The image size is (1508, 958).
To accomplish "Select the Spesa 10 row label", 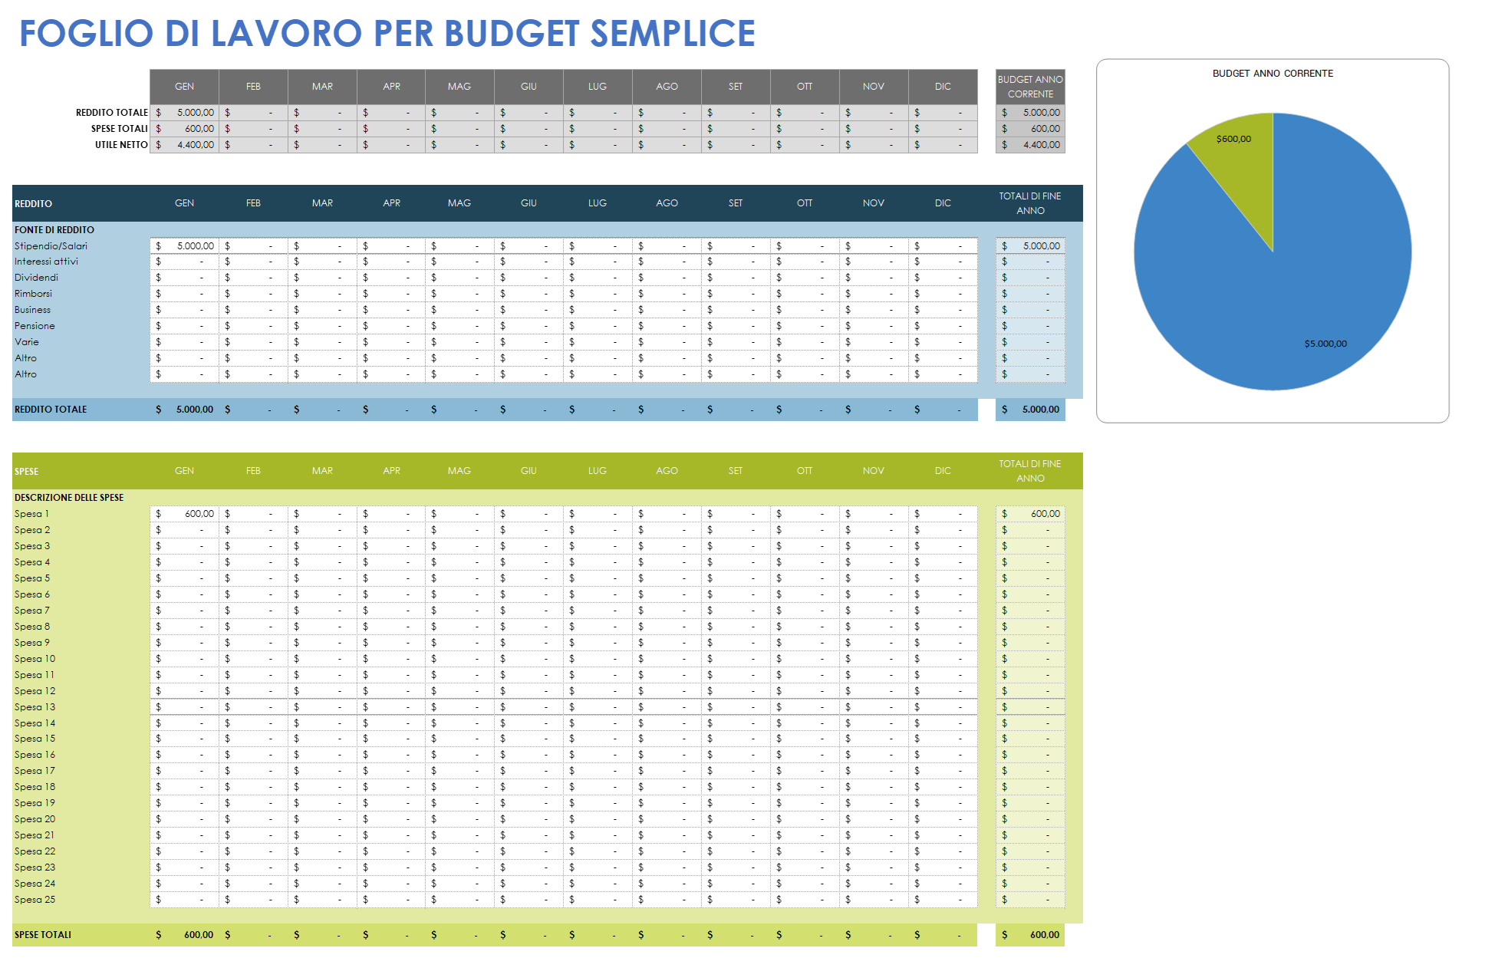I will click(x=35, y=659).
